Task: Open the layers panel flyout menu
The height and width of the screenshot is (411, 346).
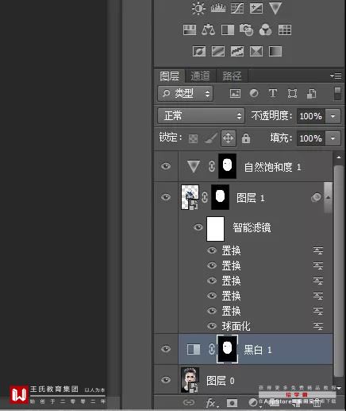Action: coord(336,76)
